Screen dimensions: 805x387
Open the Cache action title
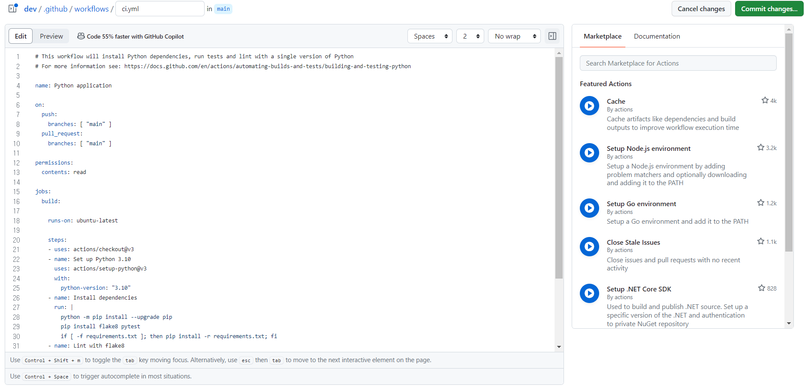(x=616, y=101)
